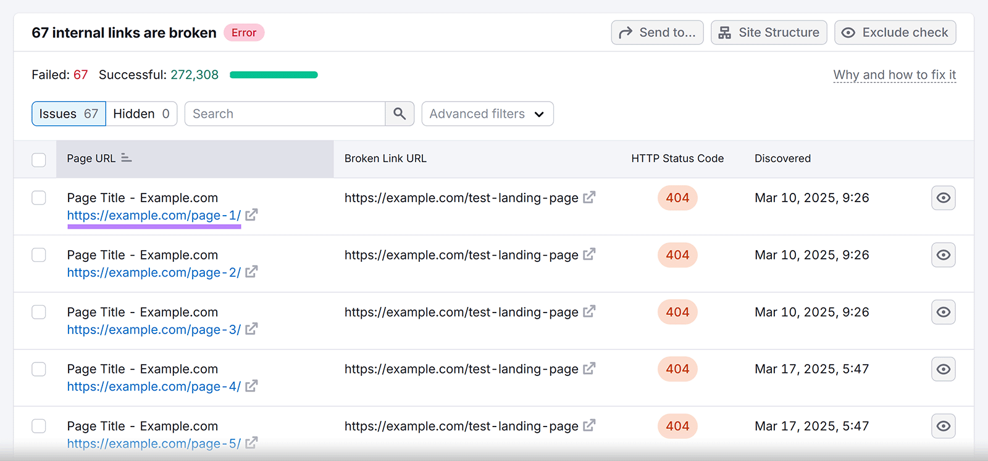Check the box for the page-2 row
Viewport: 988px width, 461px height.
coord(39,255)
